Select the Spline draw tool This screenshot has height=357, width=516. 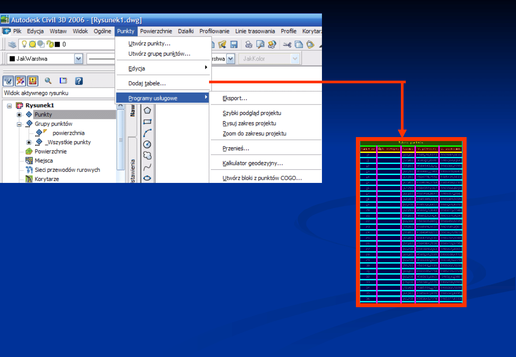[x=147, y=167]
